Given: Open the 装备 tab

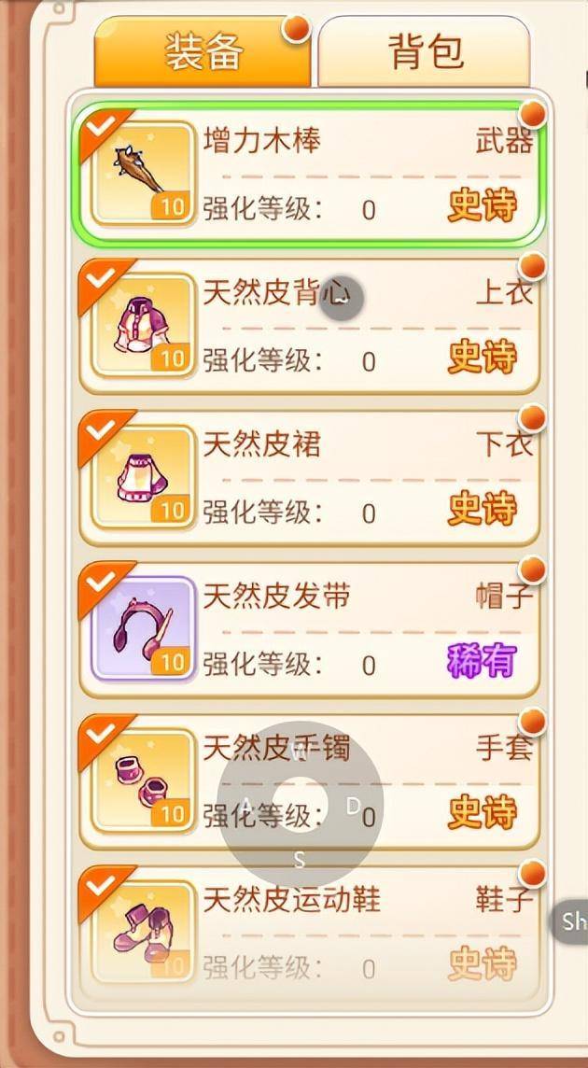Looking at the screenshot, I should click(x=203, y=51).
